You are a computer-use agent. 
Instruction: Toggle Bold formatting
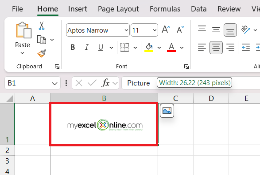[x=73, y=47]
